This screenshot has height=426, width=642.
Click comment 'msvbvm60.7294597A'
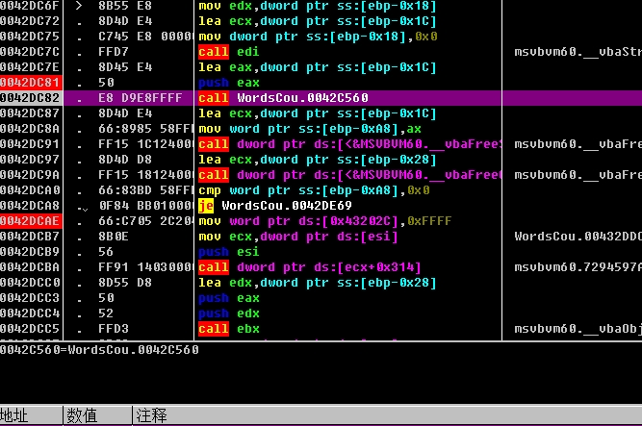click(x=576, y=267)
